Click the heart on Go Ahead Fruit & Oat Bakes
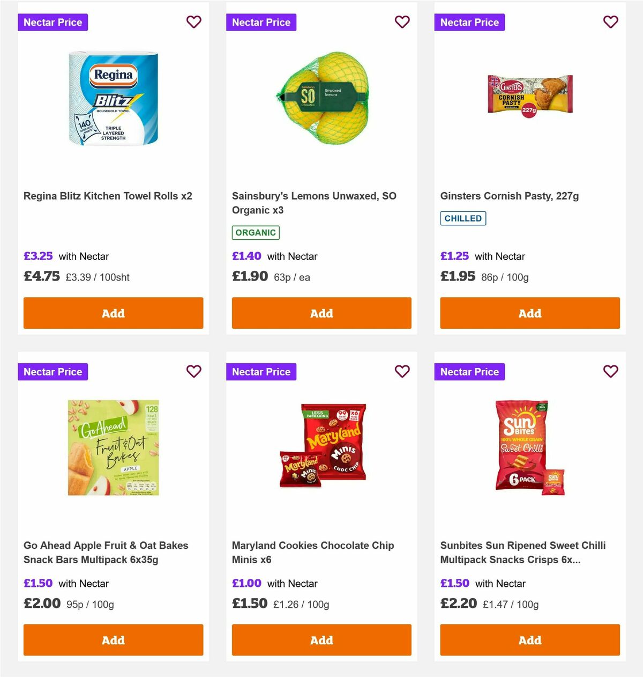The height and width of the screenshot is (677, 643). coord(193,371)
